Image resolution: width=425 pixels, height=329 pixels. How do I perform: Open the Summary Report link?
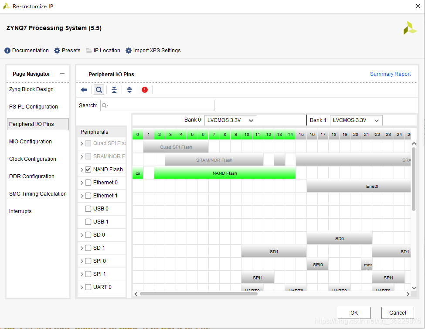pyautogui.click(x=390, y=74)
